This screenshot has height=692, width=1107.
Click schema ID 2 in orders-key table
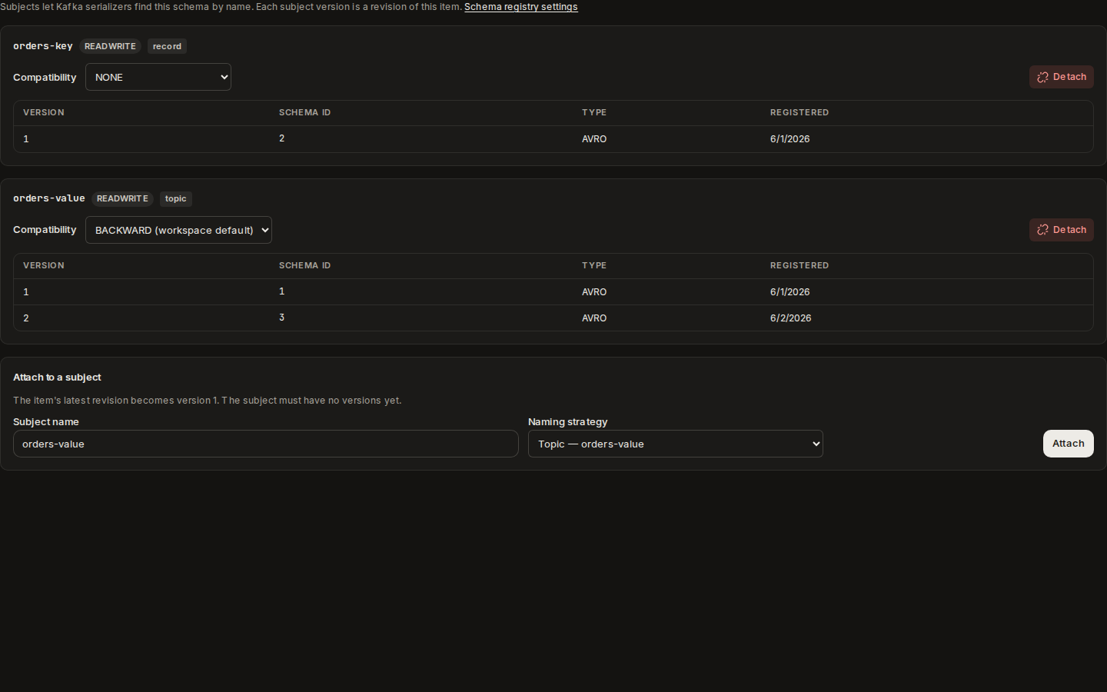tap(282, 138)
